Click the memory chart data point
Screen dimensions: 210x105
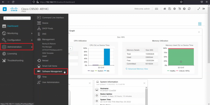pos(181,62)
